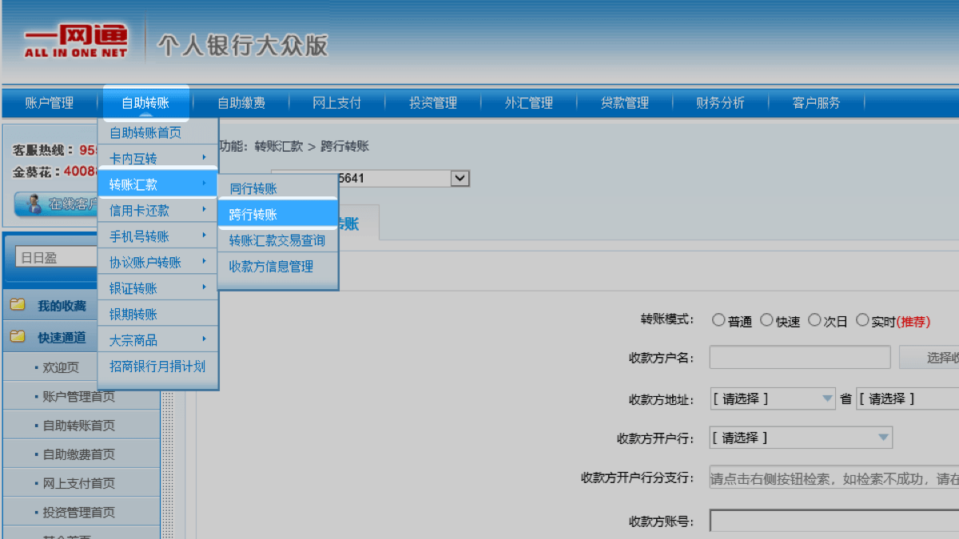Select the 普通 transfer mode radio button
This screenshot has width=959, height=539.
click(718, 320)
